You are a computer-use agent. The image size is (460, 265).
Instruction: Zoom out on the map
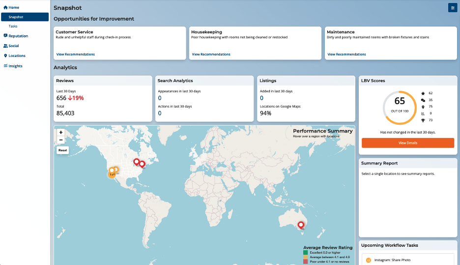tap(61, 140)
